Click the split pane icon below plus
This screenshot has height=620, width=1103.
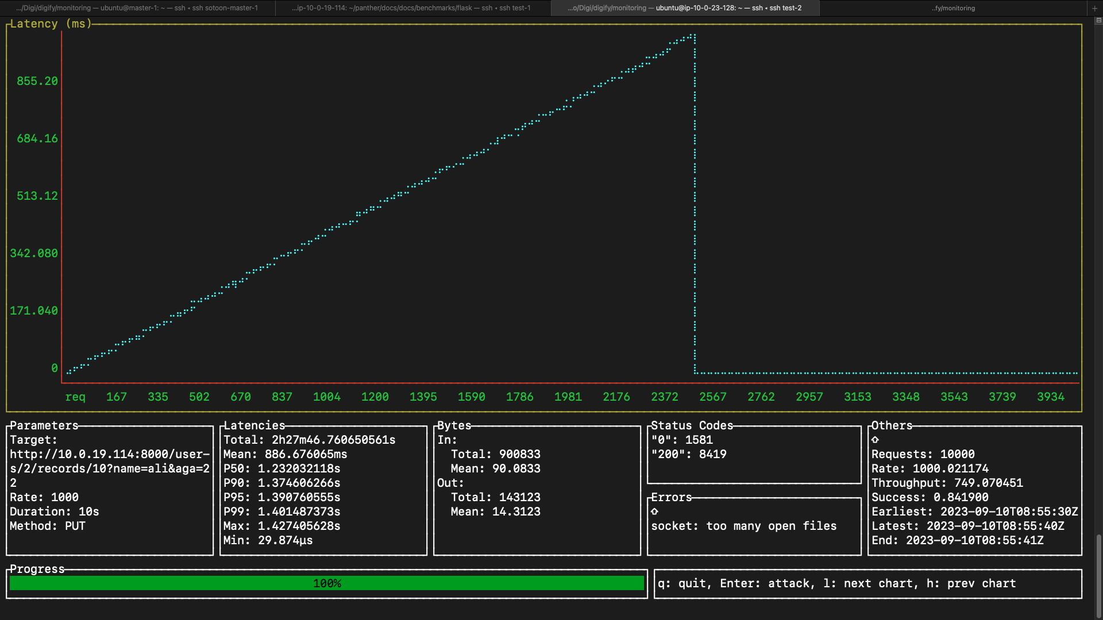tap(1098, 20)
